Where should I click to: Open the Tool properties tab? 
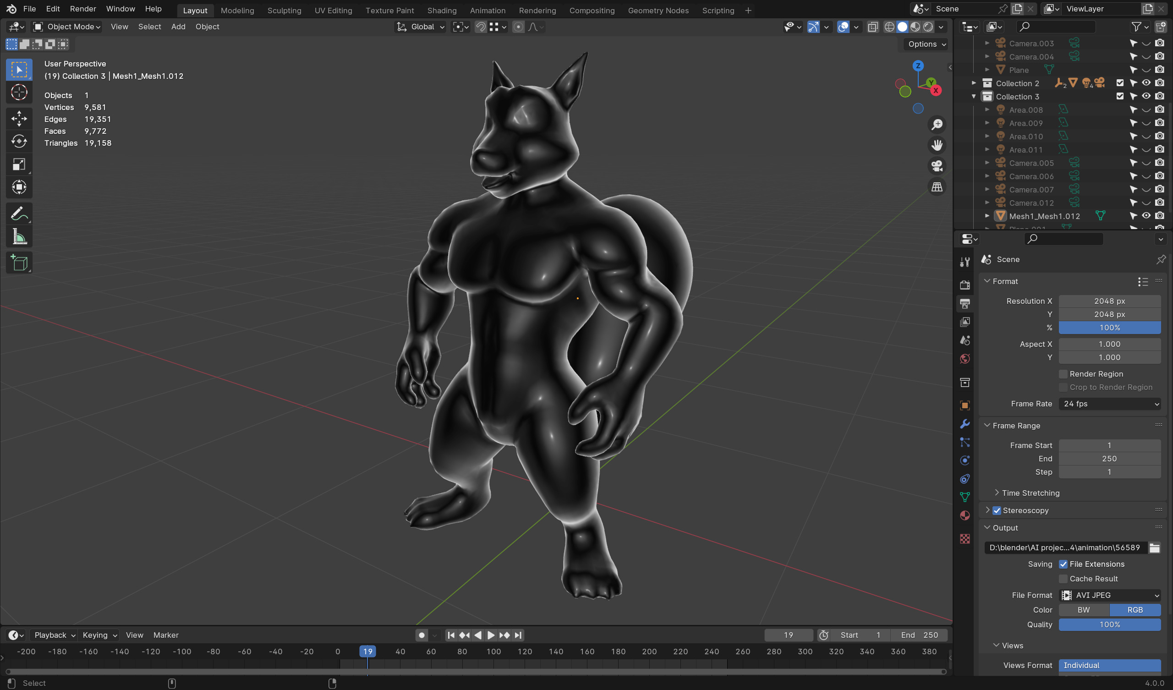[x=965, y=262]
